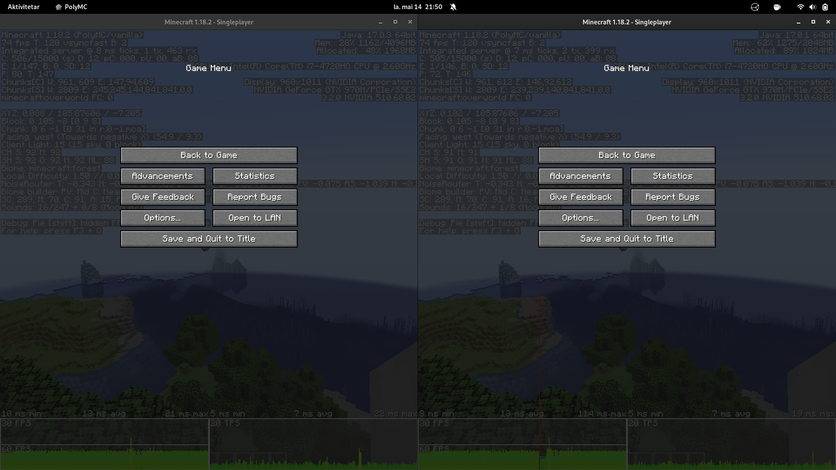Maximize the left Minecraft window
The width and height of the screenshot is (836, 470).
pos(395,22)
